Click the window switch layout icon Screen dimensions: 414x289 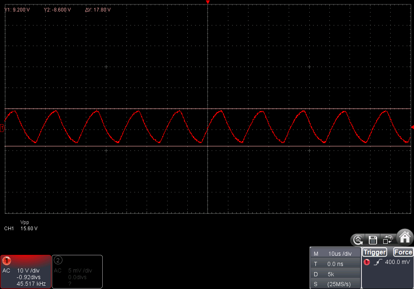click(388, 239)
